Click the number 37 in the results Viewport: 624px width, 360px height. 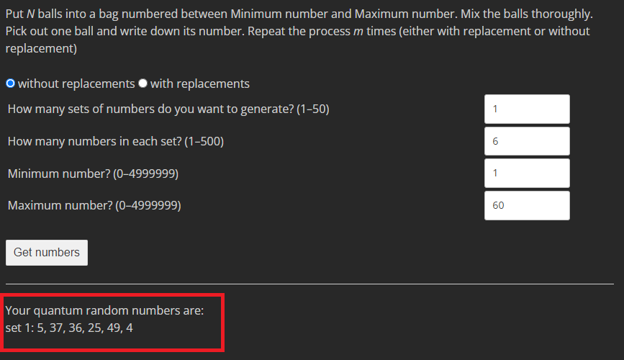(56, 328)
